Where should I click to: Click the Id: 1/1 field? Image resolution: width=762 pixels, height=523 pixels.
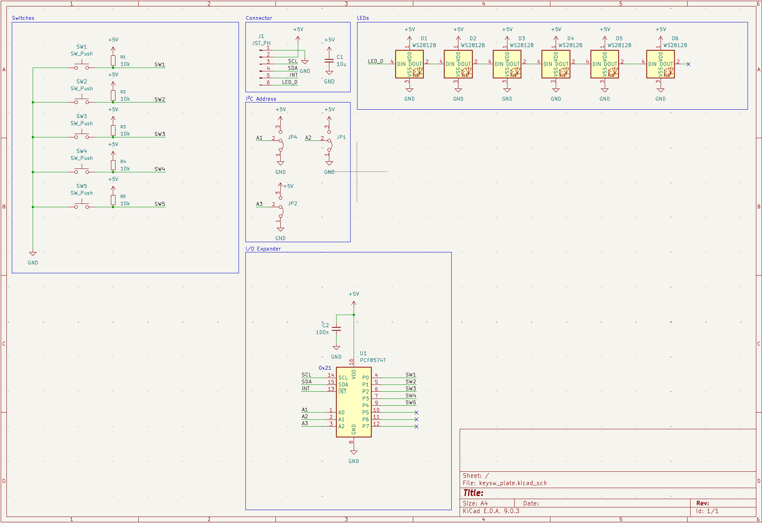coord(707,511)
